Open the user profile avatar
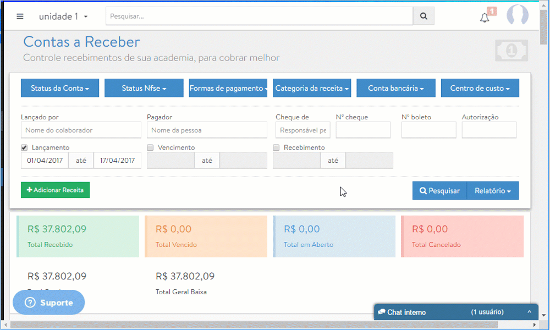550x330 pixels. point(517,16)
